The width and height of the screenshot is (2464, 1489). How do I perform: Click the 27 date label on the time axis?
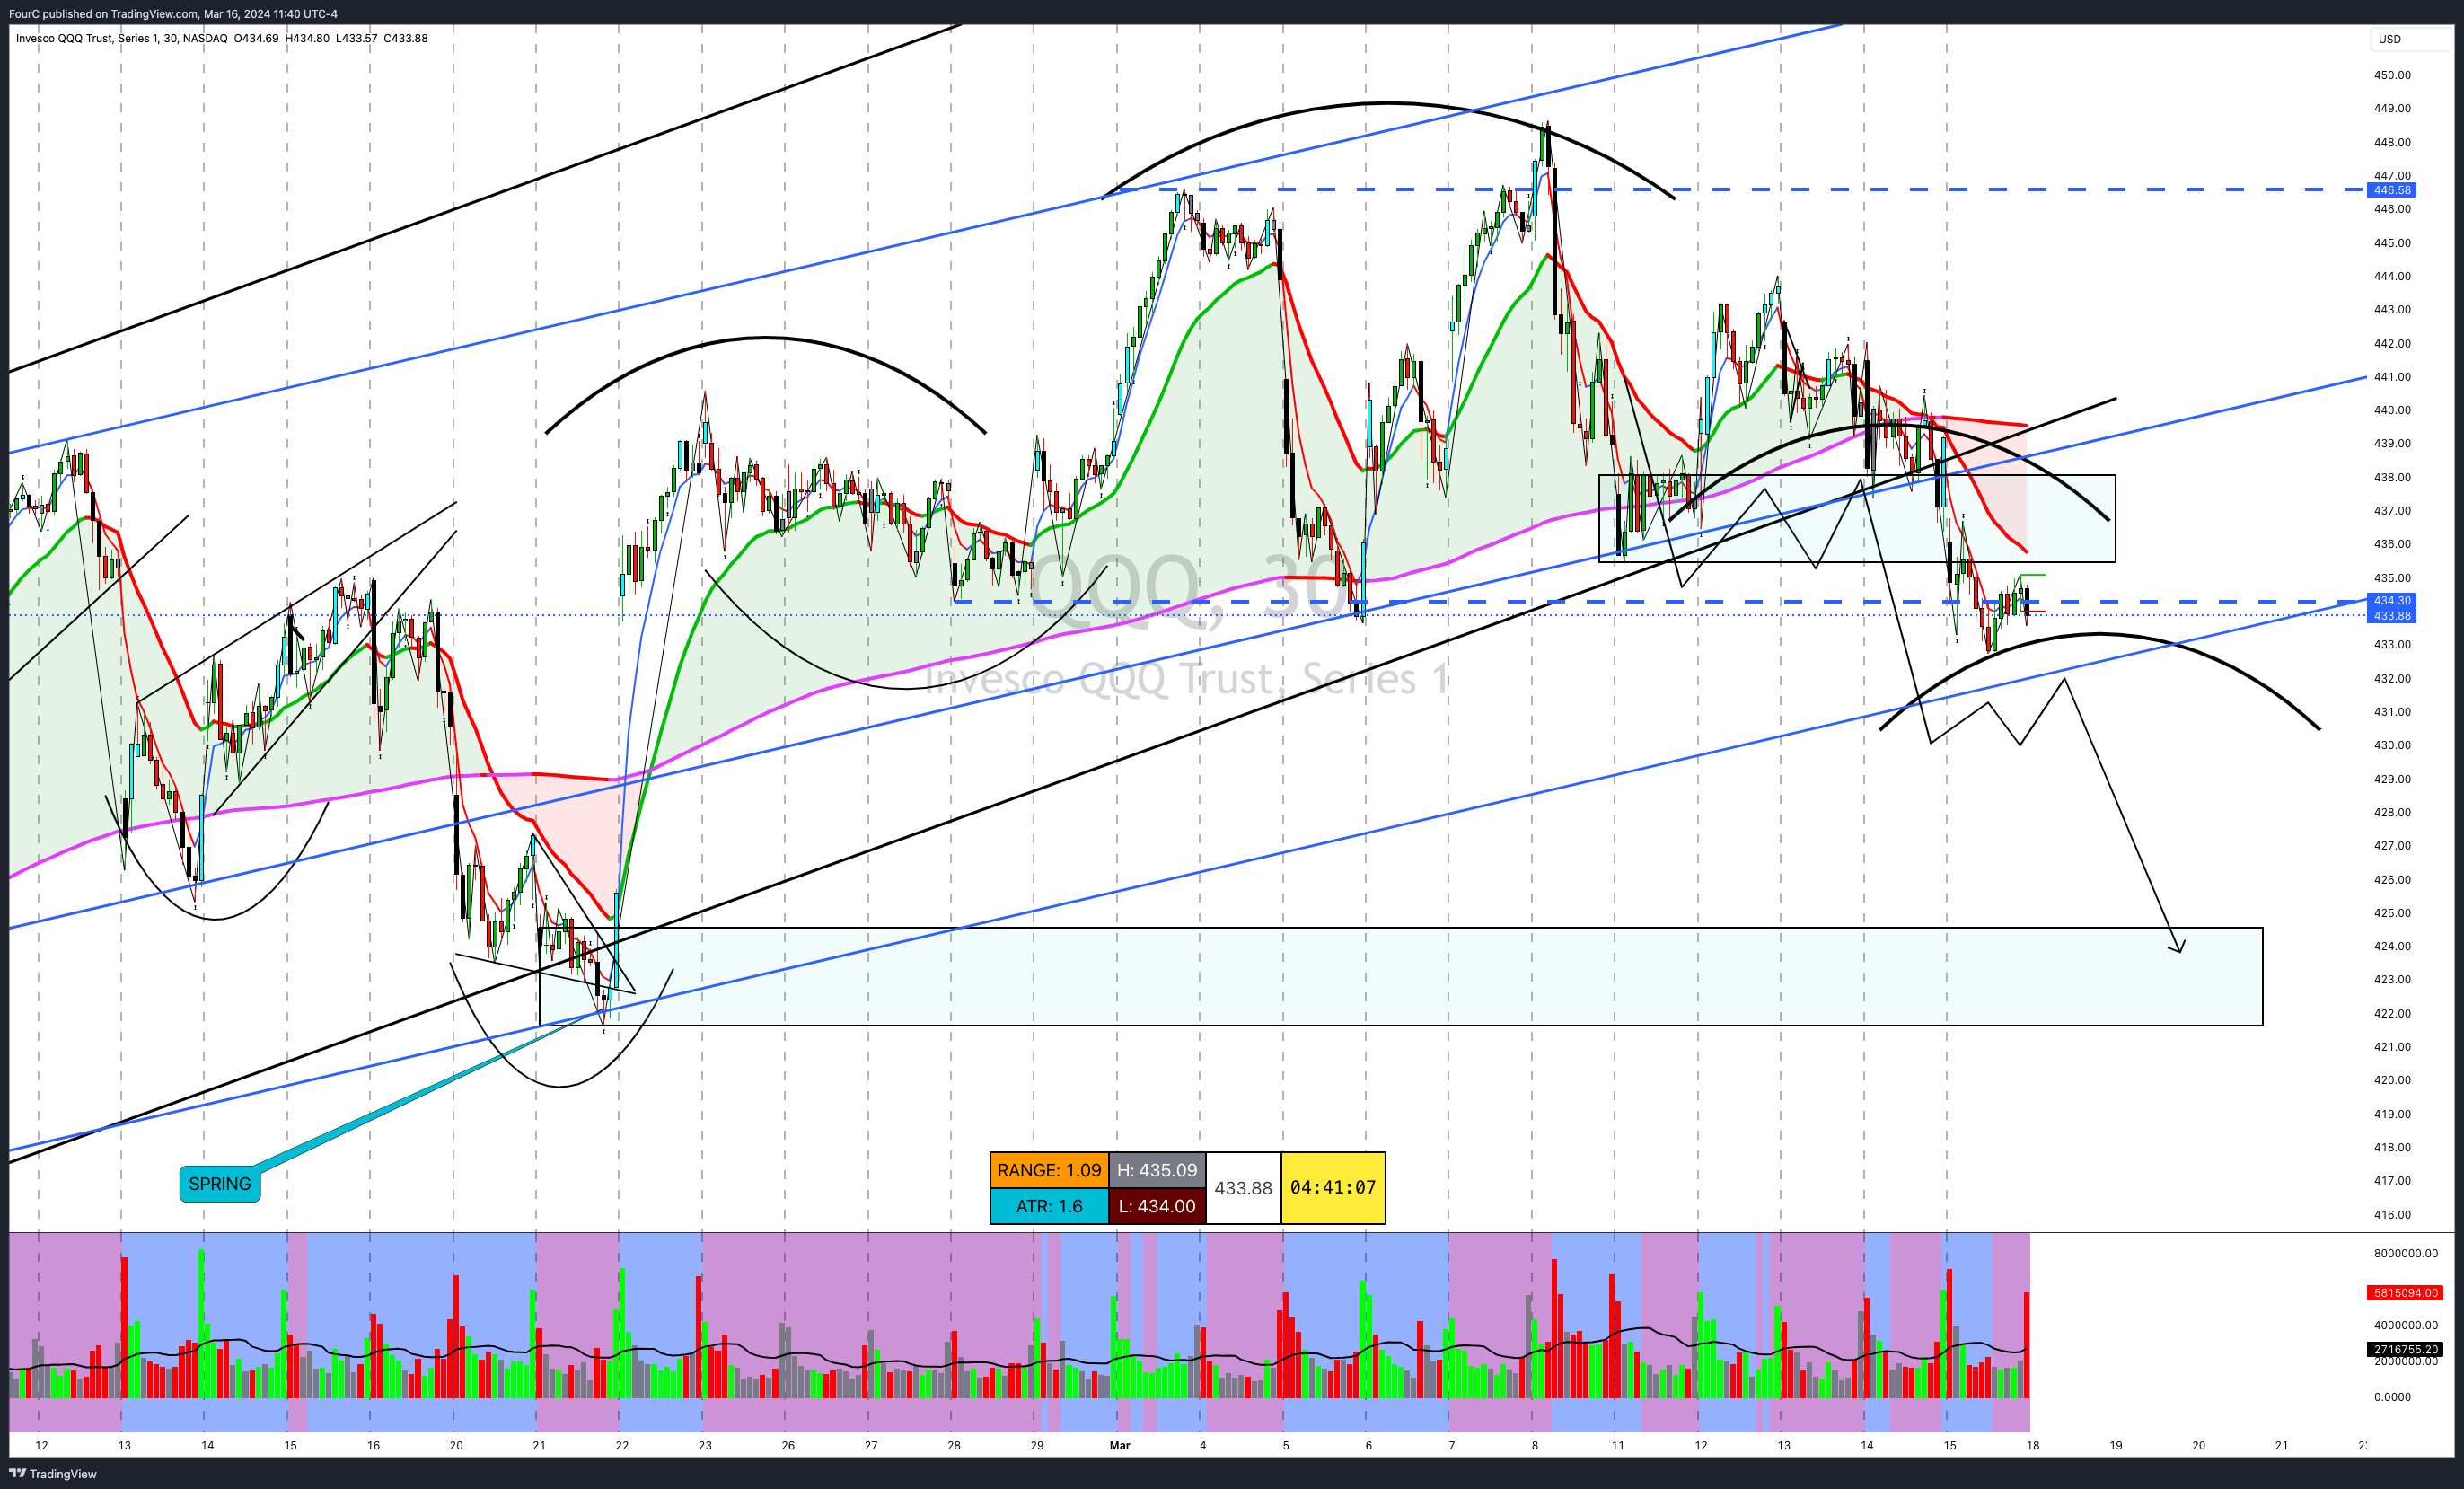click(871, 1445)
